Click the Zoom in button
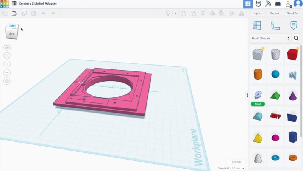The image size is (303, 171). click(7, 64)
